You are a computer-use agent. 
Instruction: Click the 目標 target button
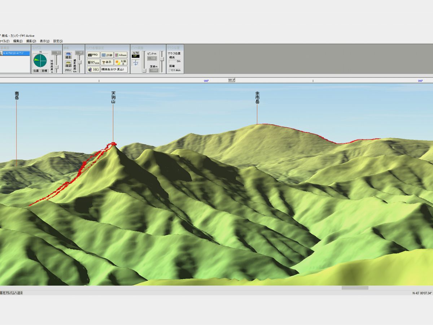(44, 71)
